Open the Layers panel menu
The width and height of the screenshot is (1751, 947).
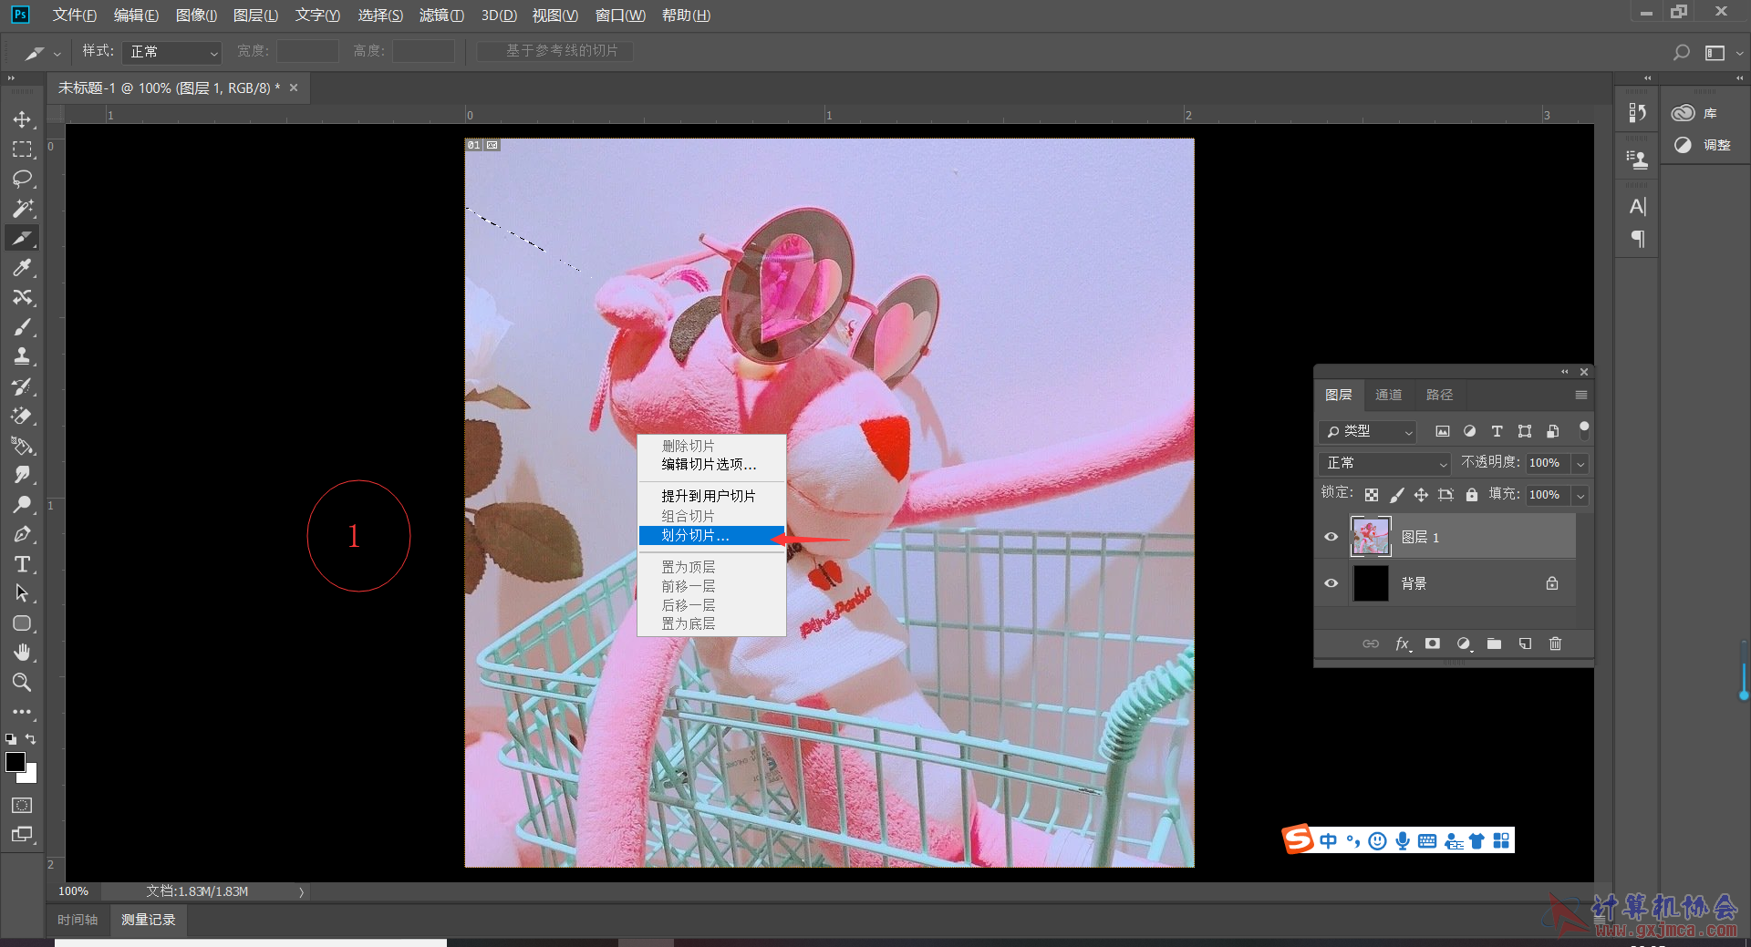(1581, 395)
